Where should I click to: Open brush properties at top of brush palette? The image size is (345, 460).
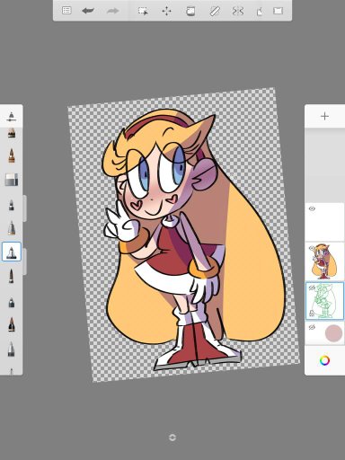(11, 117)
